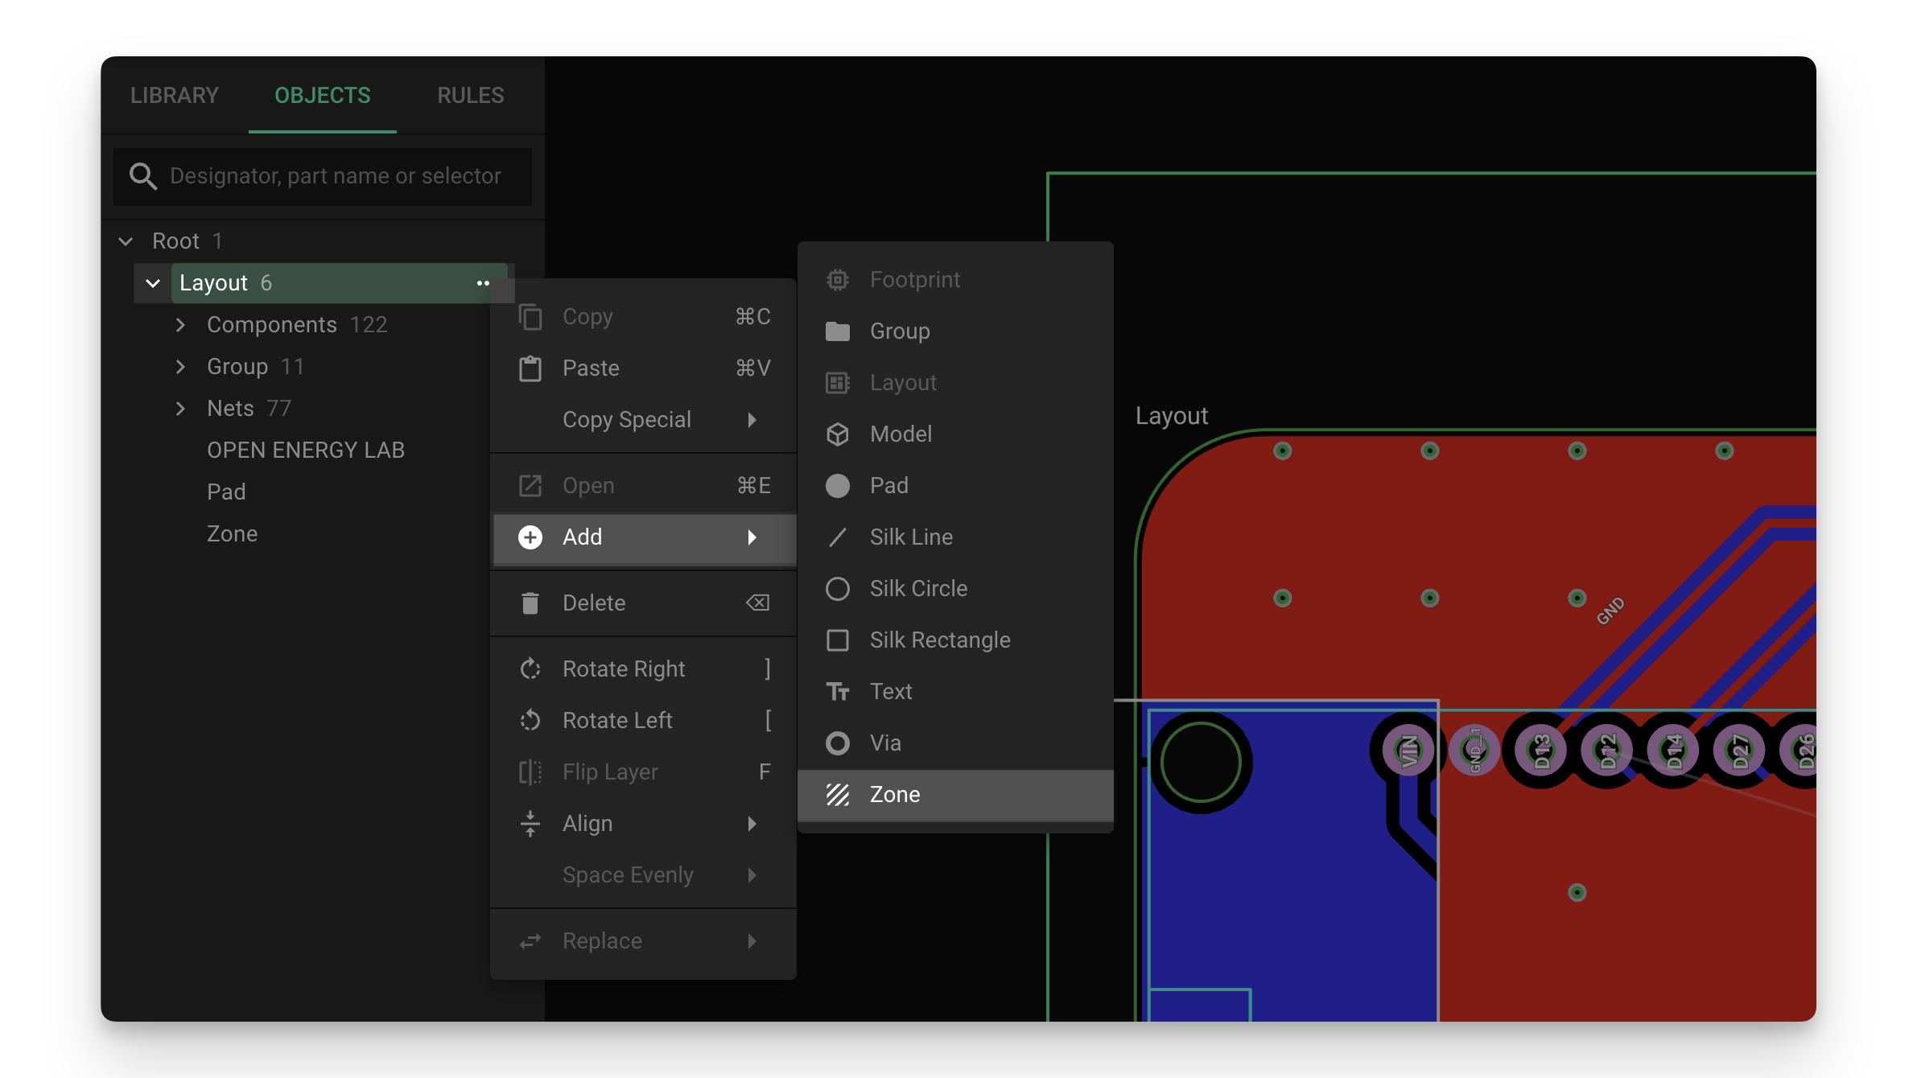Switch to the RULES tab

pos(471,95)
